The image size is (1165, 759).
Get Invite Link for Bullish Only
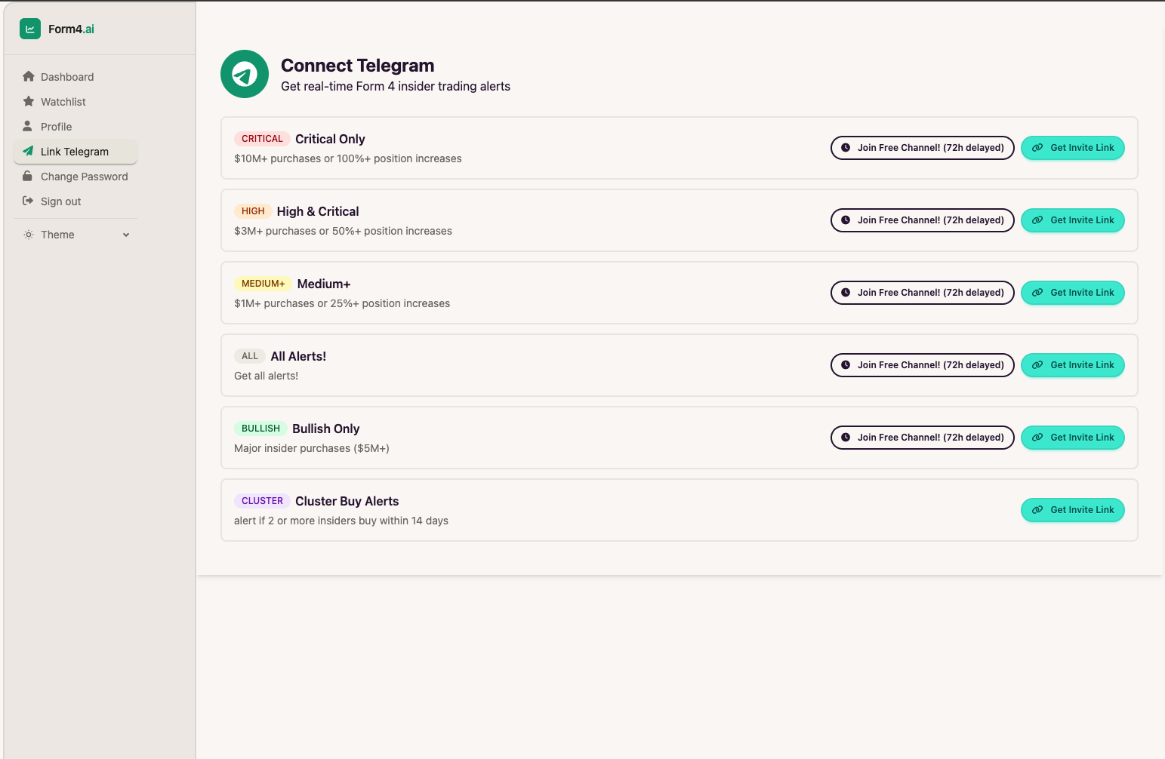click(x=1073, y=438)
